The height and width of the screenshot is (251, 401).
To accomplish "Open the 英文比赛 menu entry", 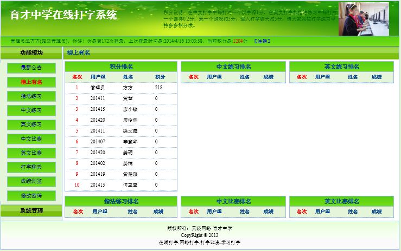I will point(31,153).
